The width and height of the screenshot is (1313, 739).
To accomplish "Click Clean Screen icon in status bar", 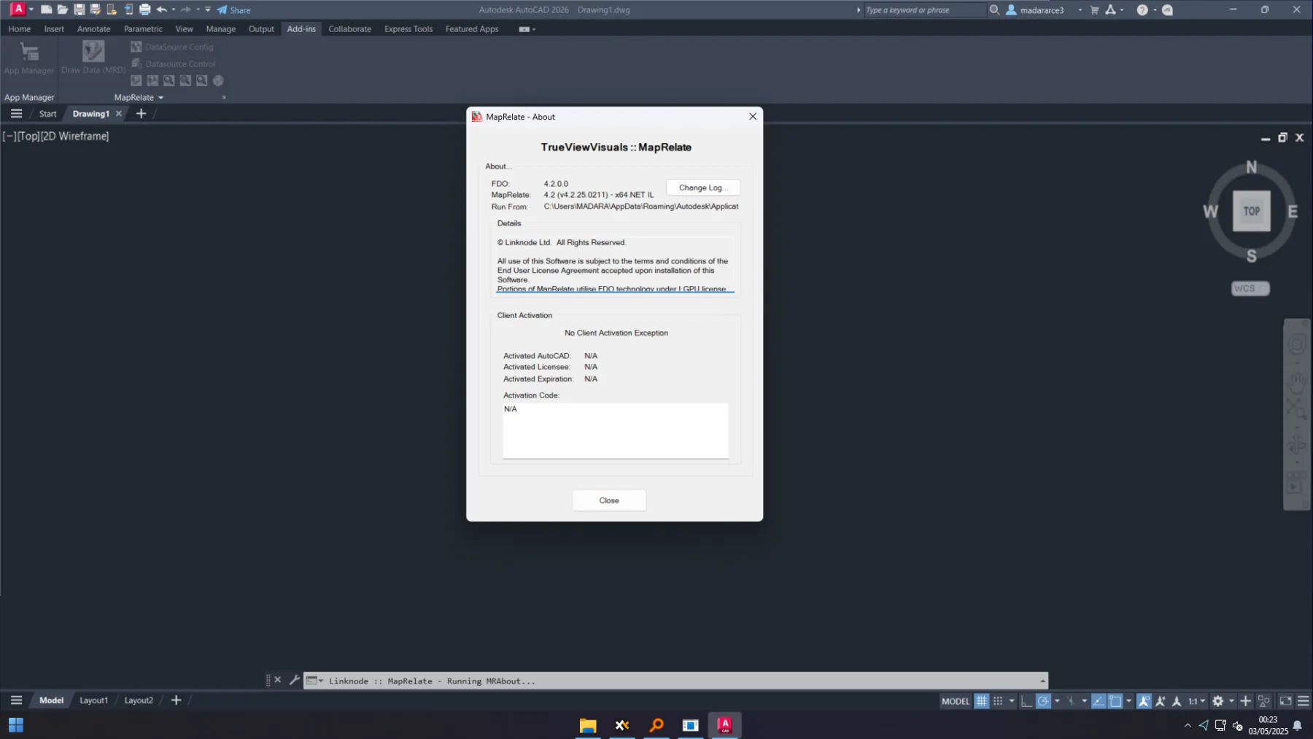I will 1285,701.
